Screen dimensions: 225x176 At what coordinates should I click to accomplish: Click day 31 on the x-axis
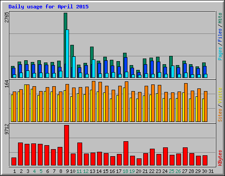click(211, 171)
